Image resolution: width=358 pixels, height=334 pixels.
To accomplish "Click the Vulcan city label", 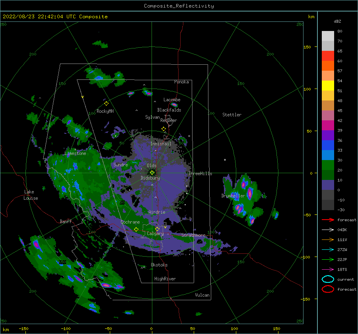I will 202,295.
